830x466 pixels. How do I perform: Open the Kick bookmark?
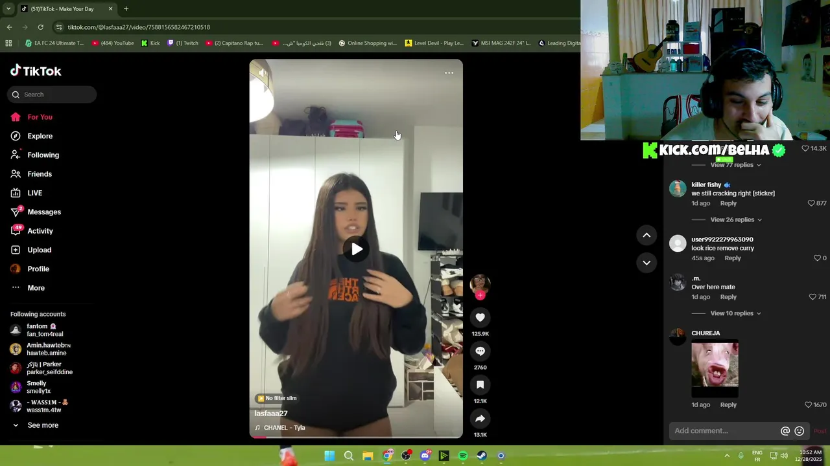pyautogui.click(x=150, y=43)
